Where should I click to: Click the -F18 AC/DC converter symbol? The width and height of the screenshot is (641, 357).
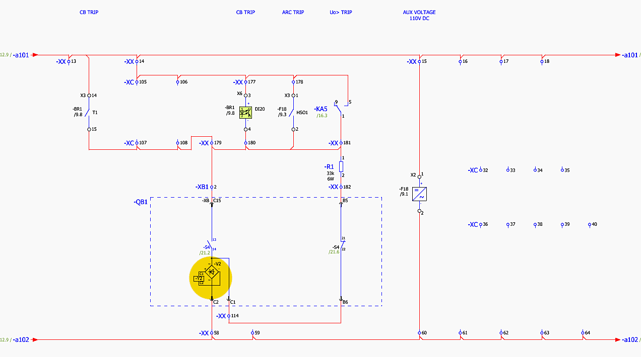coord(419,194)
